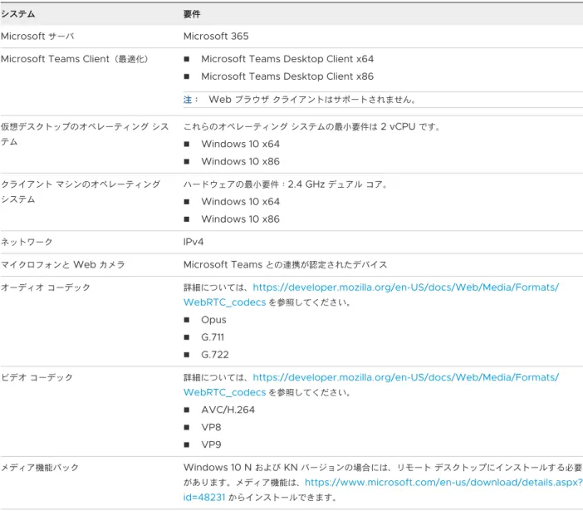Select the G.711 codec item

pyautogui.click(x=213, y=337)
